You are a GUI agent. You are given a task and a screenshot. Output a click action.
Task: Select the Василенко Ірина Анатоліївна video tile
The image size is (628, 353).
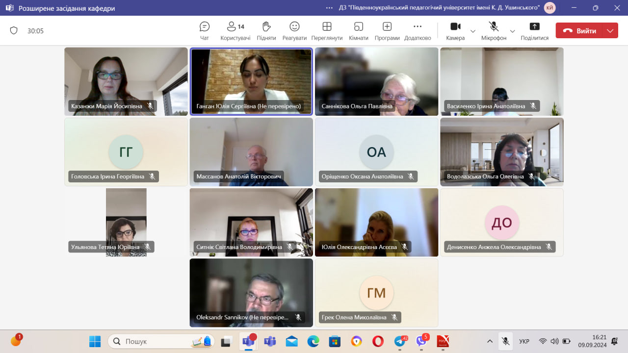(x=502, y=81)
